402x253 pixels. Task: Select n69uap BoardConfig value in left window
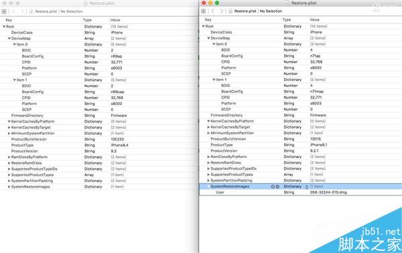point(117,92)
